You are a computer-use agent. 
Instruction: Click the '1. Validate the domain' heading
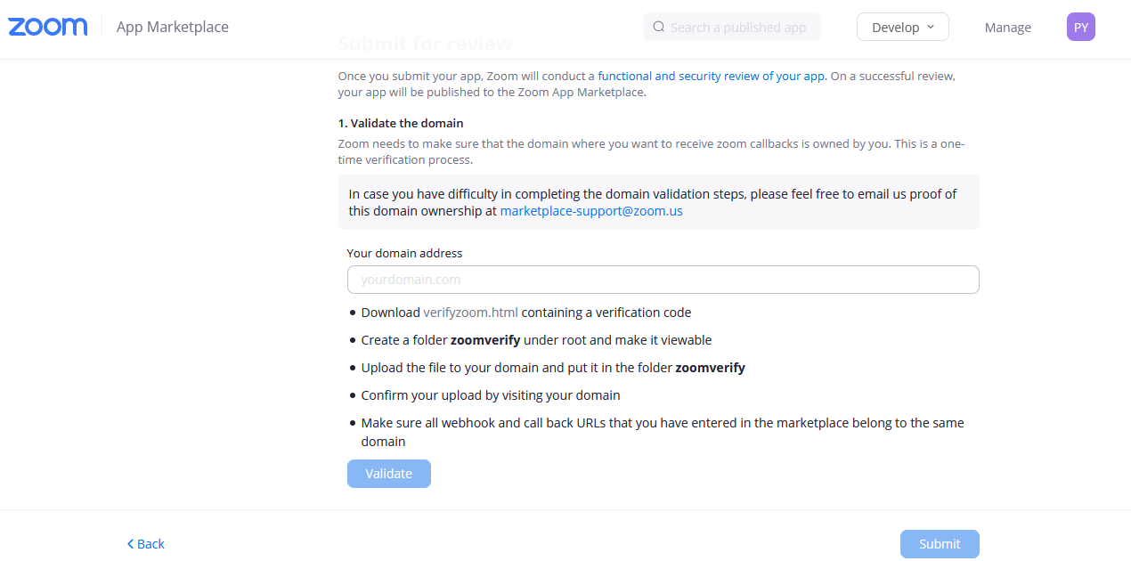point(401,123)
